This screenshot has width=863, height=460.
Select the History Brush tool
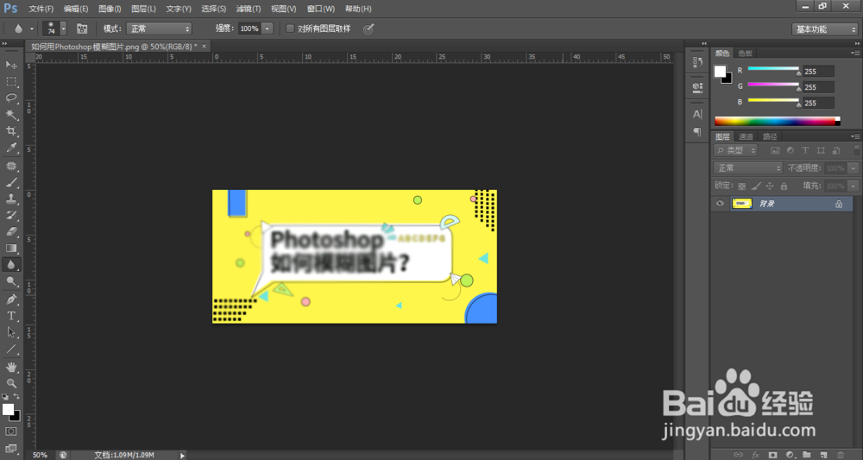pos(11,215)
